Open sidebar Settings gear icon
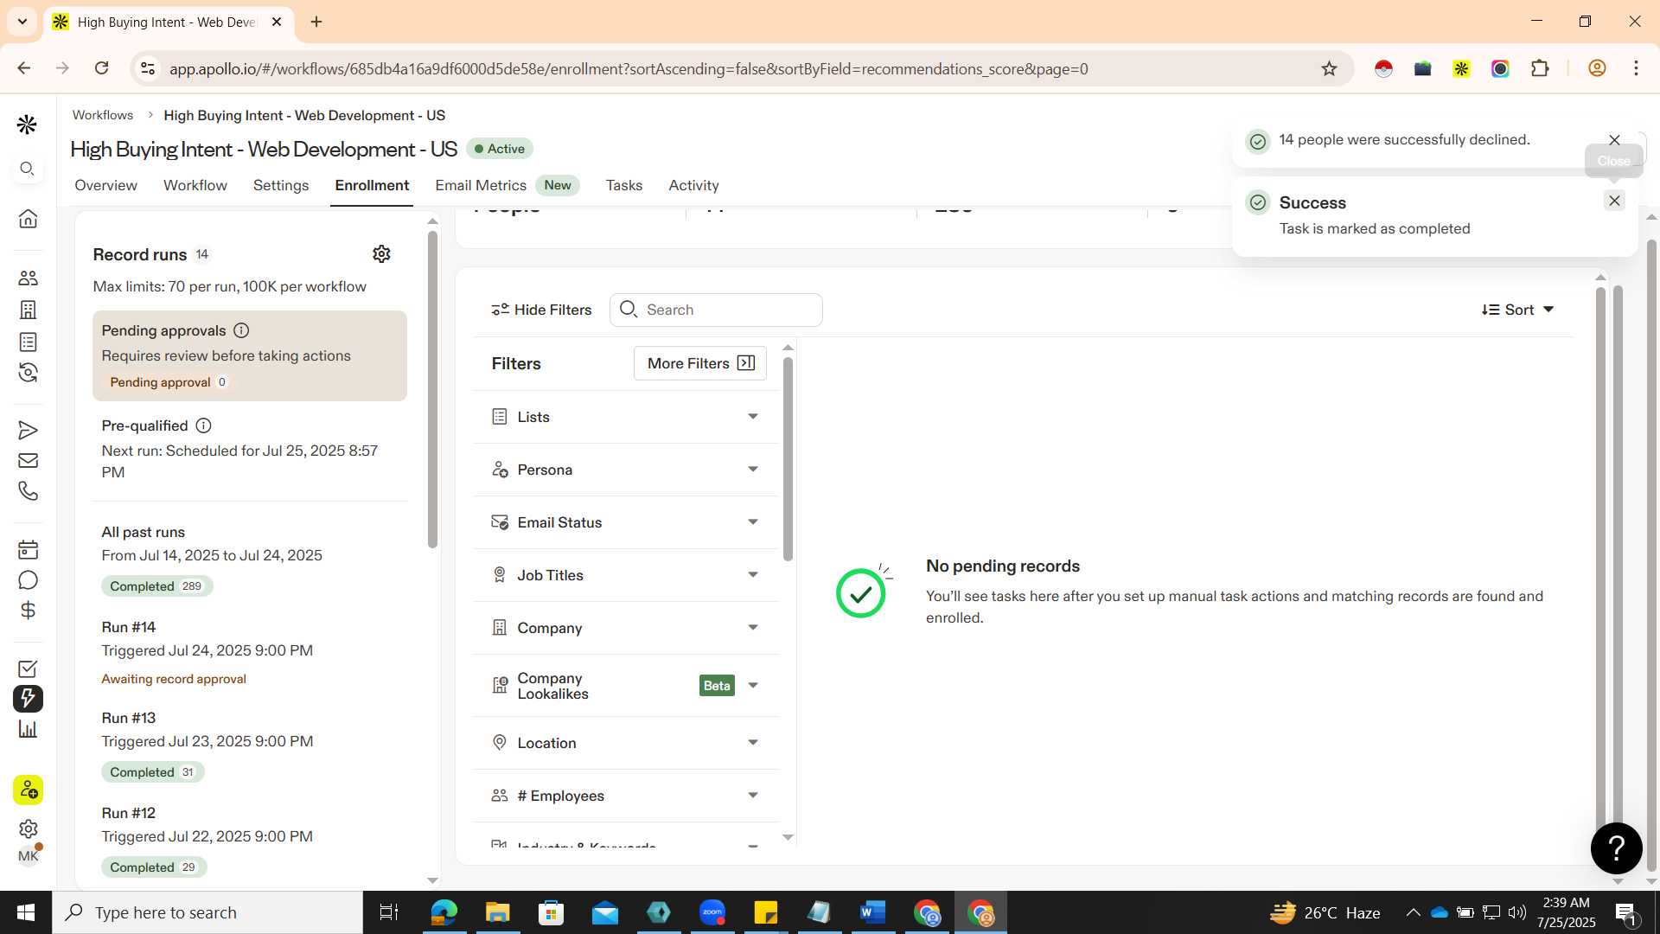The width and height of the screenshot is (1660, 934). tap(28, 828)
